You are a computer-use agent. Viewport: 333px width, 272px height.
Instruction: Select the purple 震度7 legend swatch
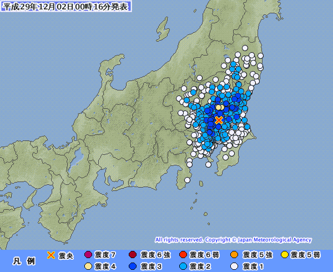88,255
